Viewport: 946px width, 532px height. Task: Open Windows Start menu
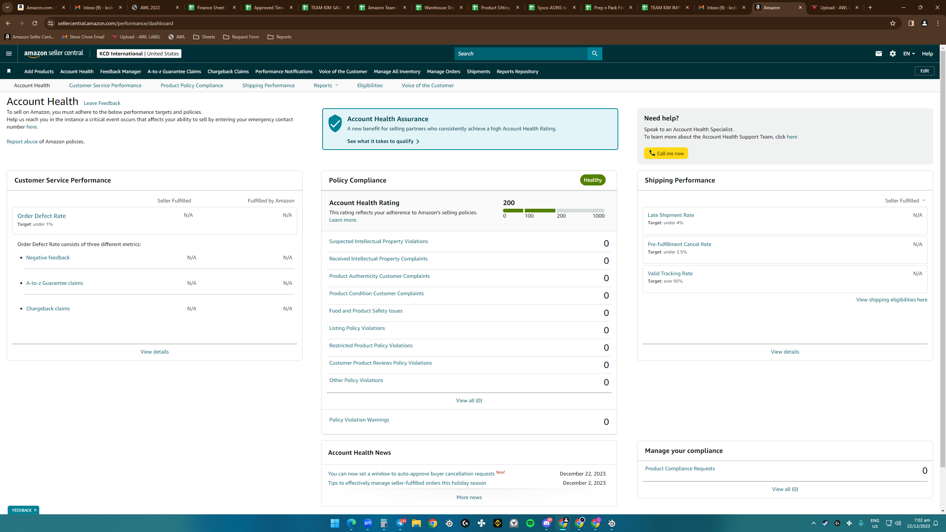click(335, 523)
